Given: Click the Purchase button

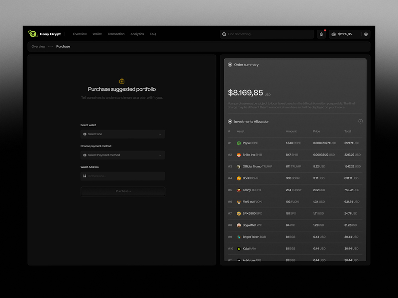Looking at the screenshot, I should pyautogui.click(x=123, y=191).
